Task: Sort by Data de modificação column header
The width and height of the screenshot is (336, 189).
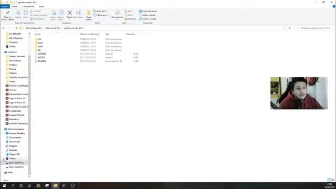Action: [x=90, y=34]
